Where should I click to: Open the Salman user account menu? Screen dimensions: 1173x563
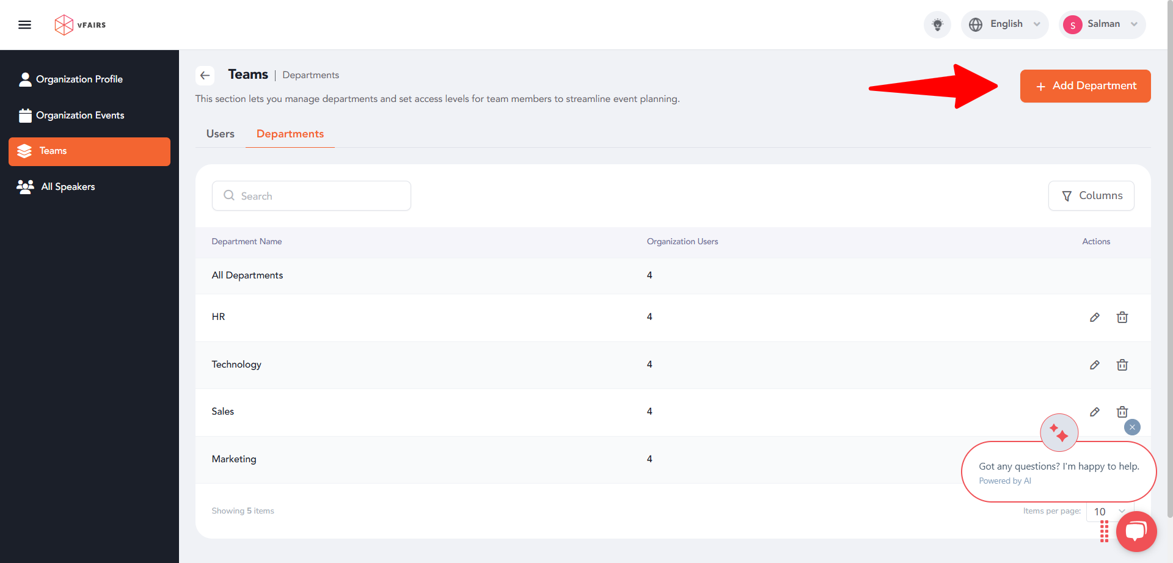pyautogui.click(x=1102, y=24)
